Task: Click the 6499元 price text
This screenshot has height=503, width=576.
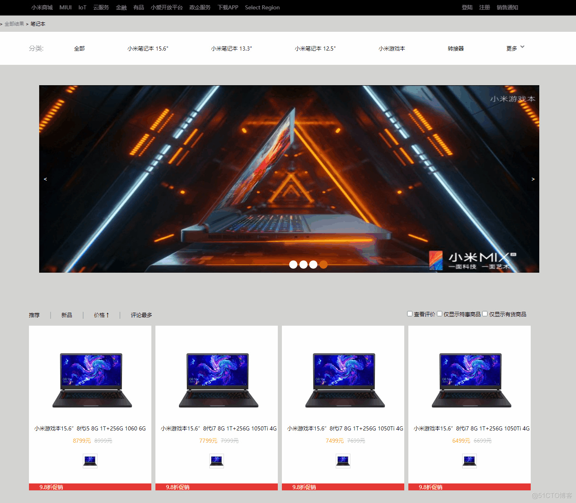Action: tap(461, 441)
